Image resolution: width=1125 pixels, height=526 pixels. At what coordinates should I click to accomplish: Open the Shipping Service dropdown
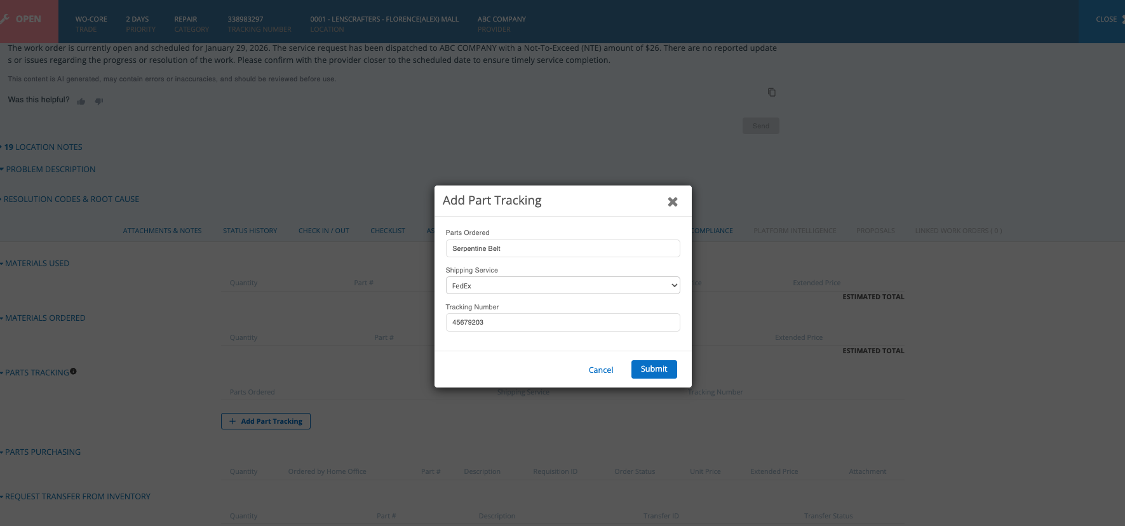point(562,286)
